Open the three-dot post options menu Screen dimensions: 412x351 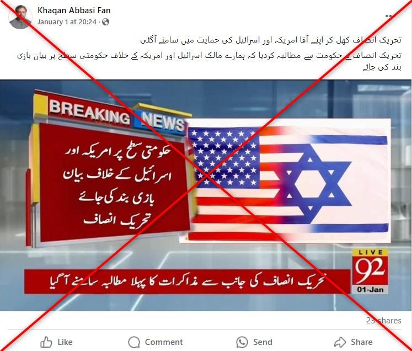390,16
